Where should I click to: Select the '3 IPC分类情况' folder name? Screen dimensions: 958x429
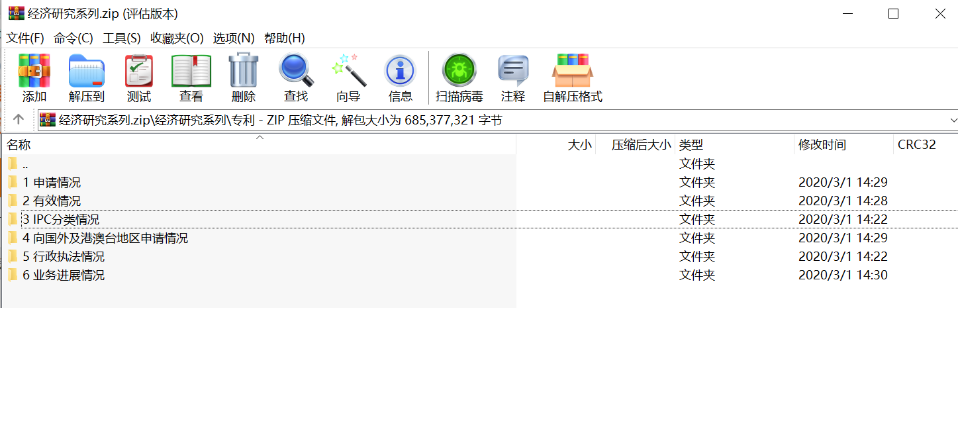(x=61, y=219)
